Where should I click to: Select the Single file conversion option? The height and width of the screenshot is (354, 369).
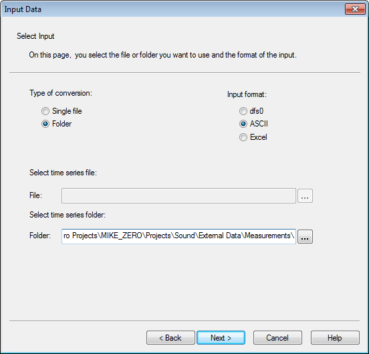pos(45,111)
